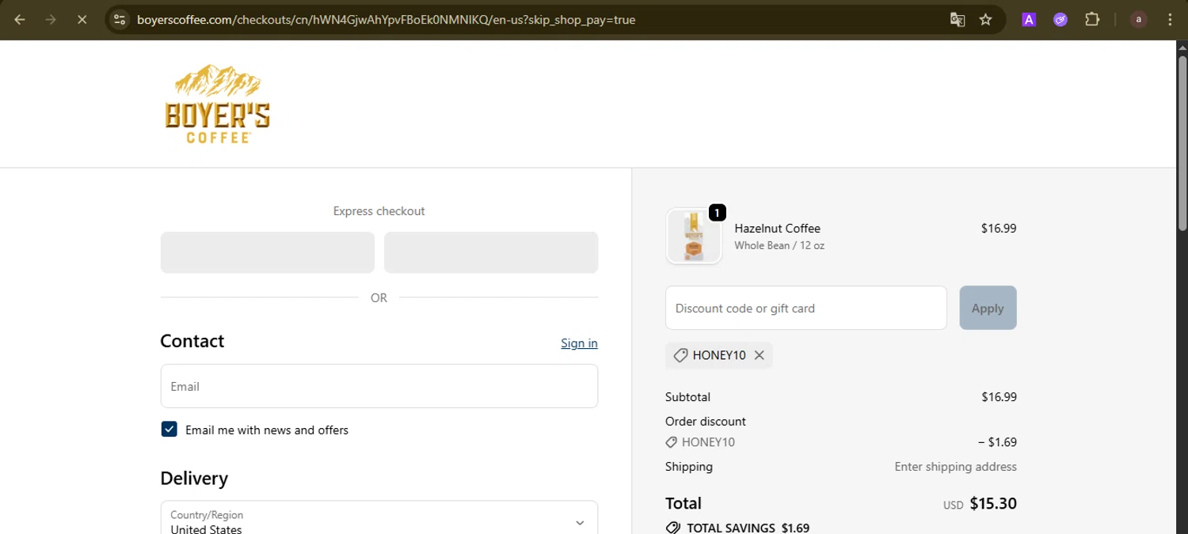This screenshot has height=534, width=1188.
Task: Focus the Discount code or gift card field
Action: [x=806, y=308]
